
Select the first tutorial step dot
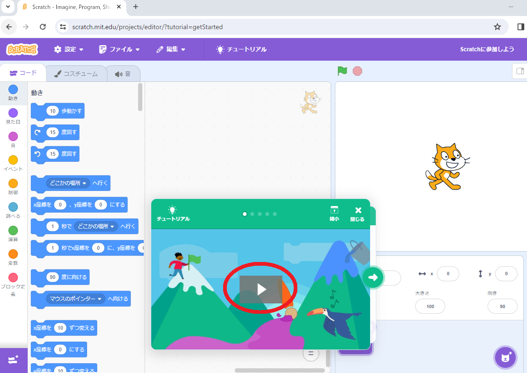coord(245,214)
